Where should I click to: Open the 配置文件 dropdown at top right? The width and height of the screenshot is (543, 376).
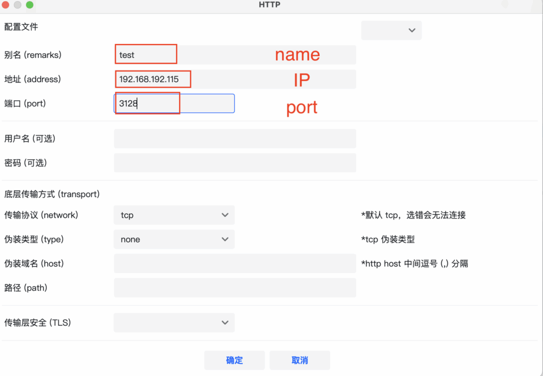(x=391, y=30)
